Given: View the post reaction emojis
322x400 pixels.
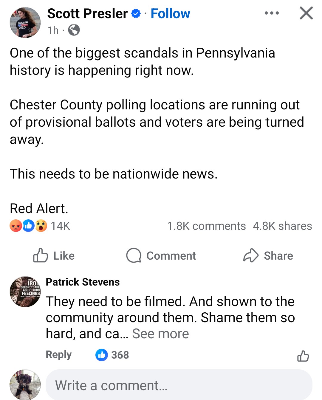Looking at the screenshot, I should point(28,226).
